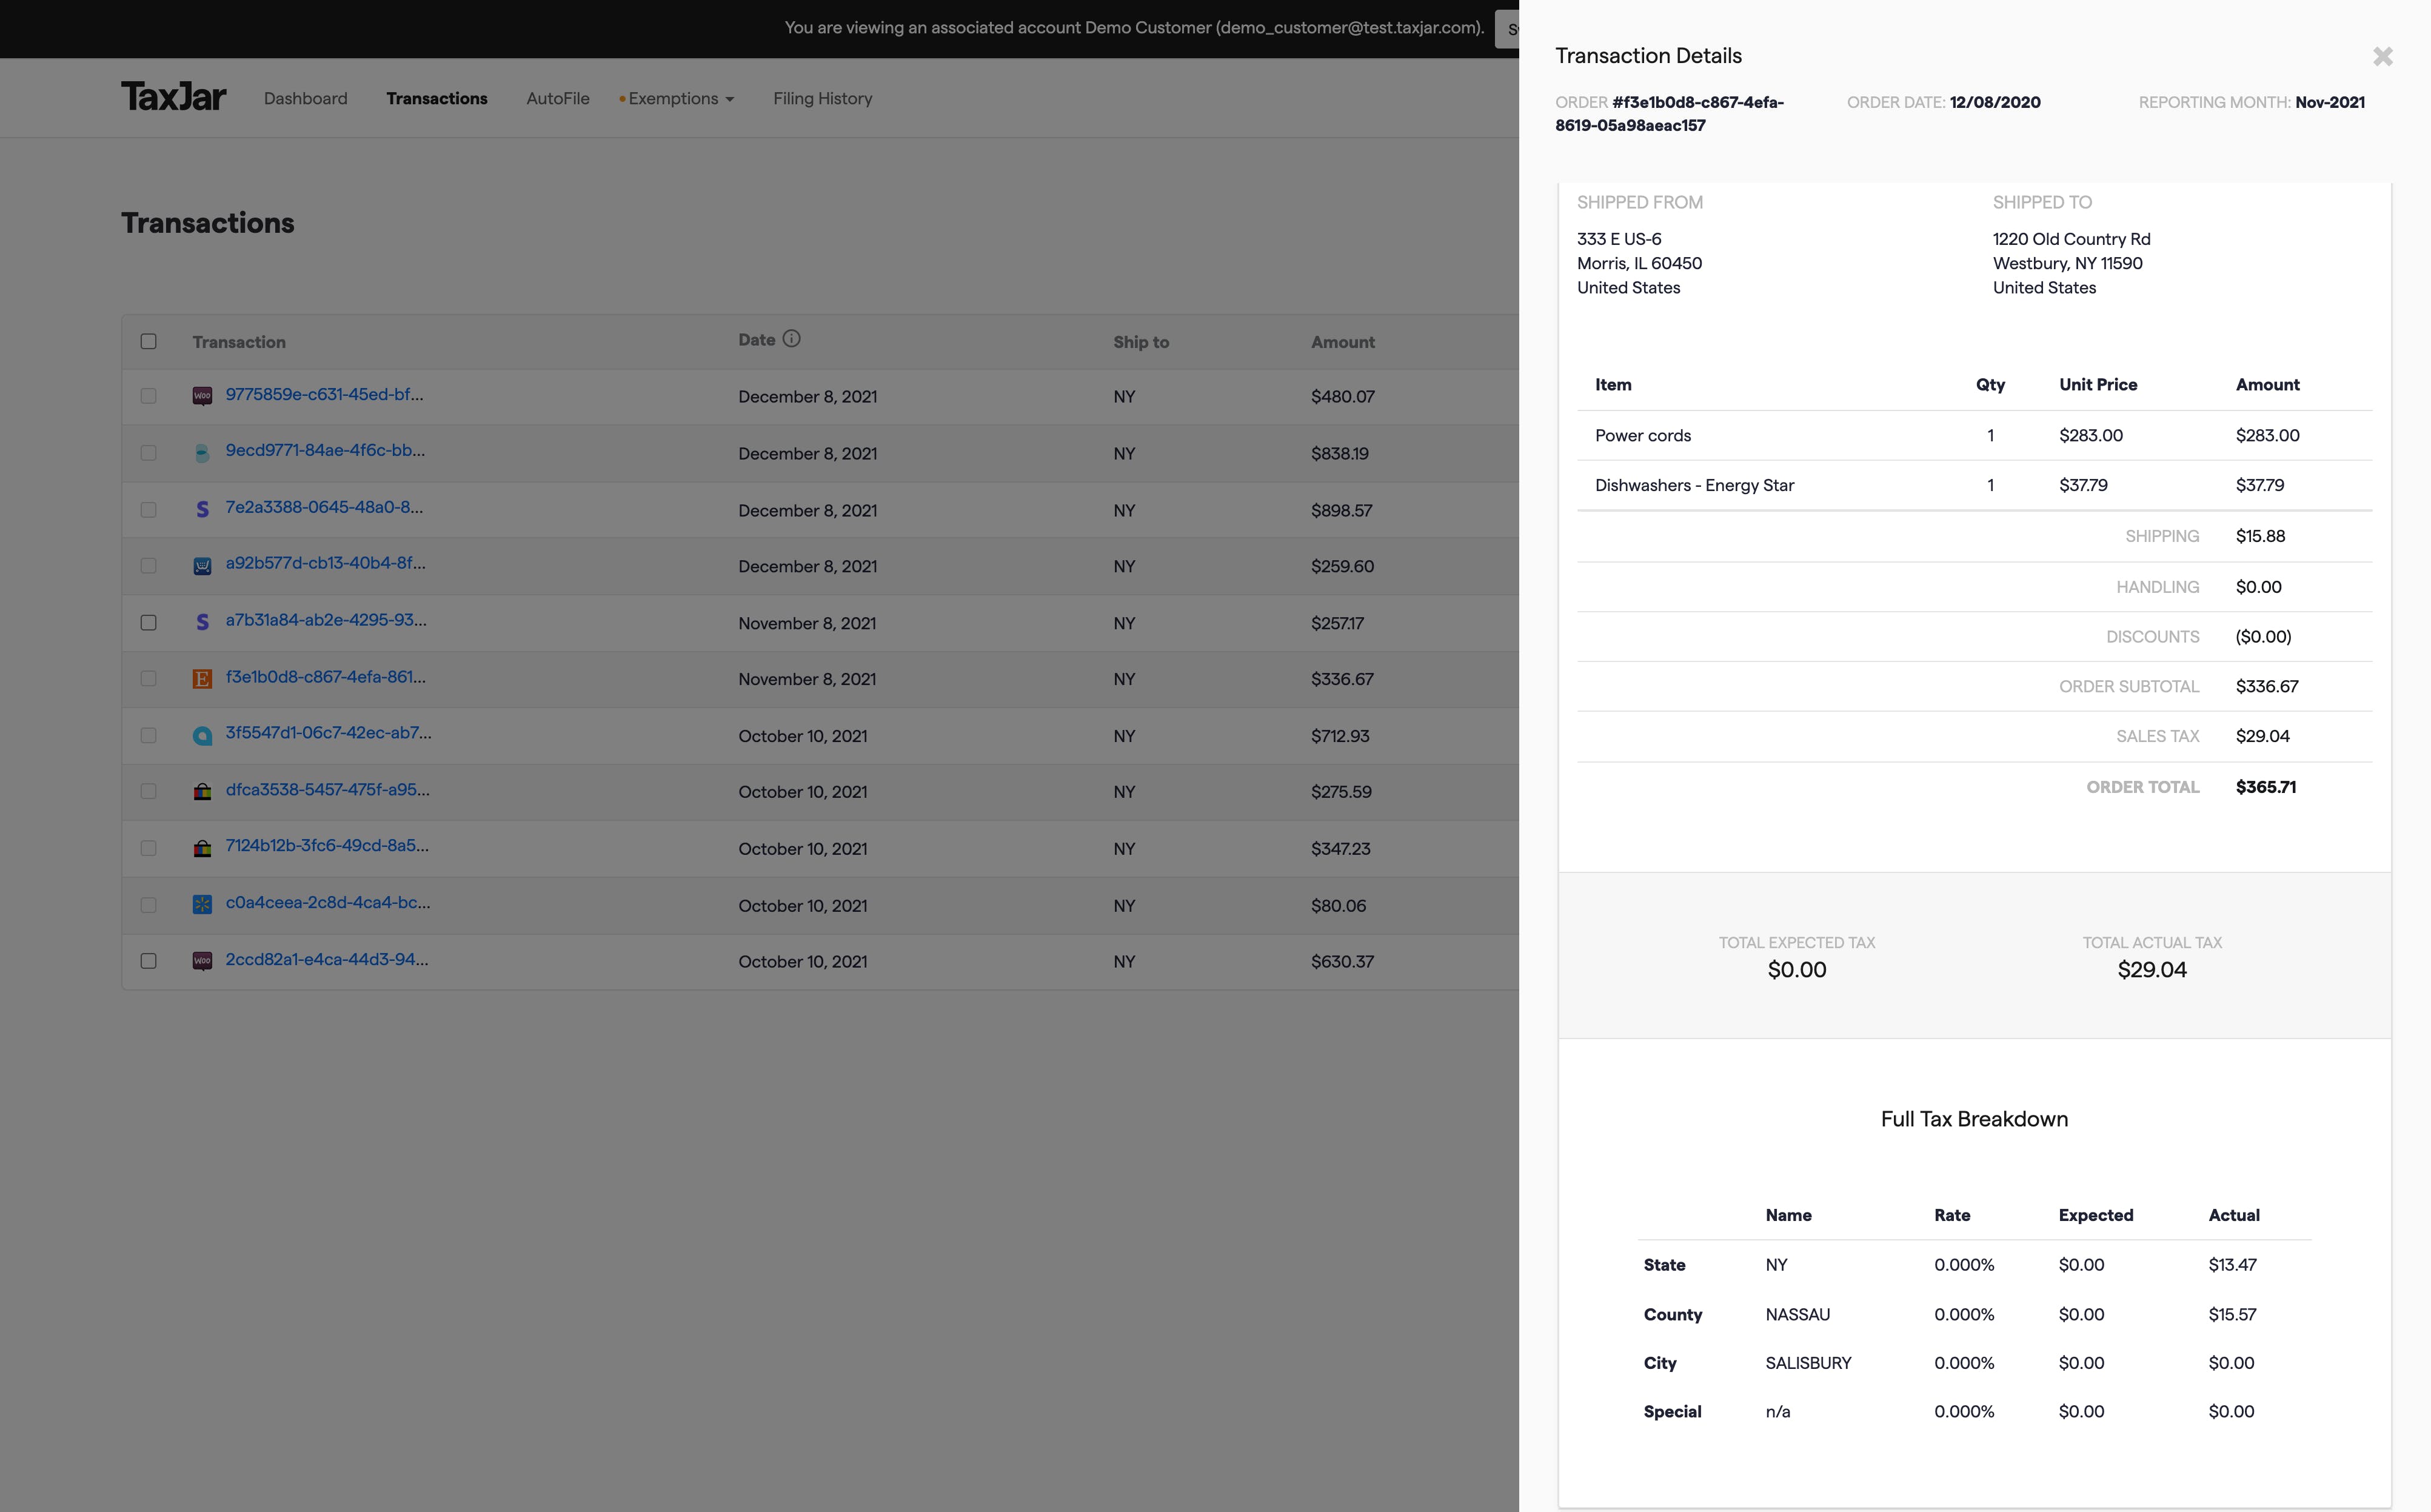Viewport: 2431px width, 1512px height.
Task: Click the Full Tax Breakdown heading
Action: point(1974,1120)
